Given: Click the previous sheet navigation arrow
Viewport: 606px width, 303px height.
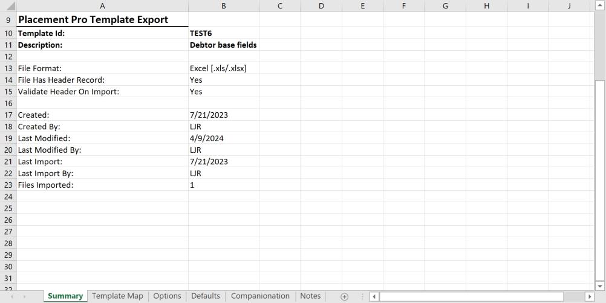Looking at the screenshot, I should coord(12,296).
